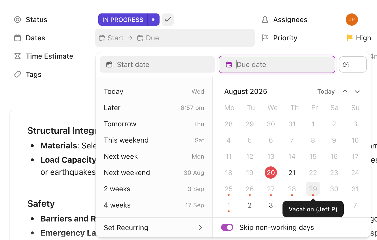The height and width of the screenshot is (240, 377).
Task: Pick August 22 on the calendar
Action: 313,173
